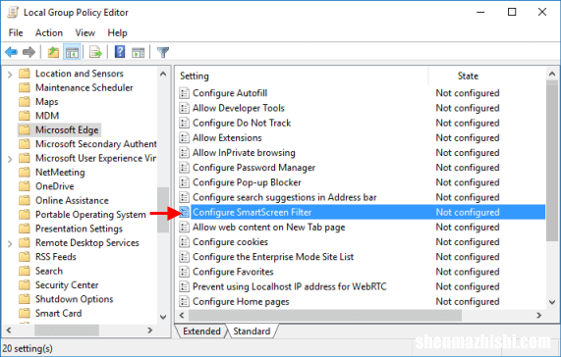Expand the Remote Desktop Services node
This screenshot has height=357, width=561.
coord(10,243)
